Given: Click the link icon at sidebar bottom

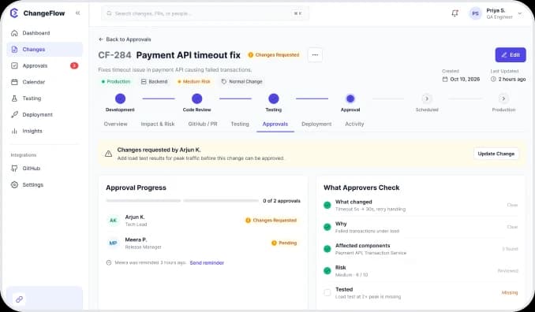Looking at the screenshot, I should pyautogui.click(x=19, y=299).
